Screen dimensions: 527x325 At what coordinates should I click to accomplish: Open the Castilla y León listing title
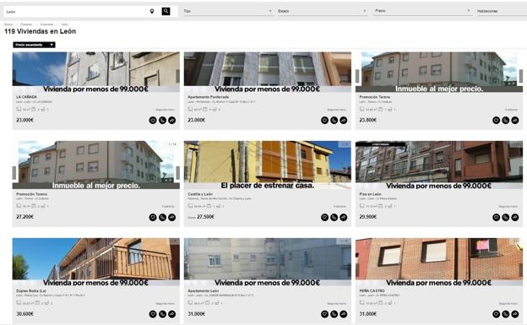200,194
